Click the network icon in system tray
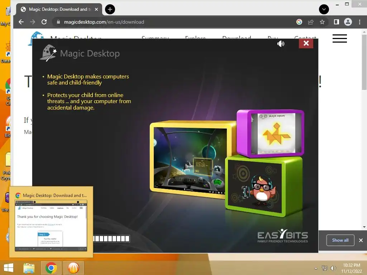This screenshot has width=367, height=275. click(x=325, y=268)
